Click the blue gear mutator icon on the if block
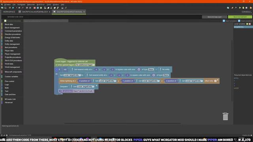 57,69
